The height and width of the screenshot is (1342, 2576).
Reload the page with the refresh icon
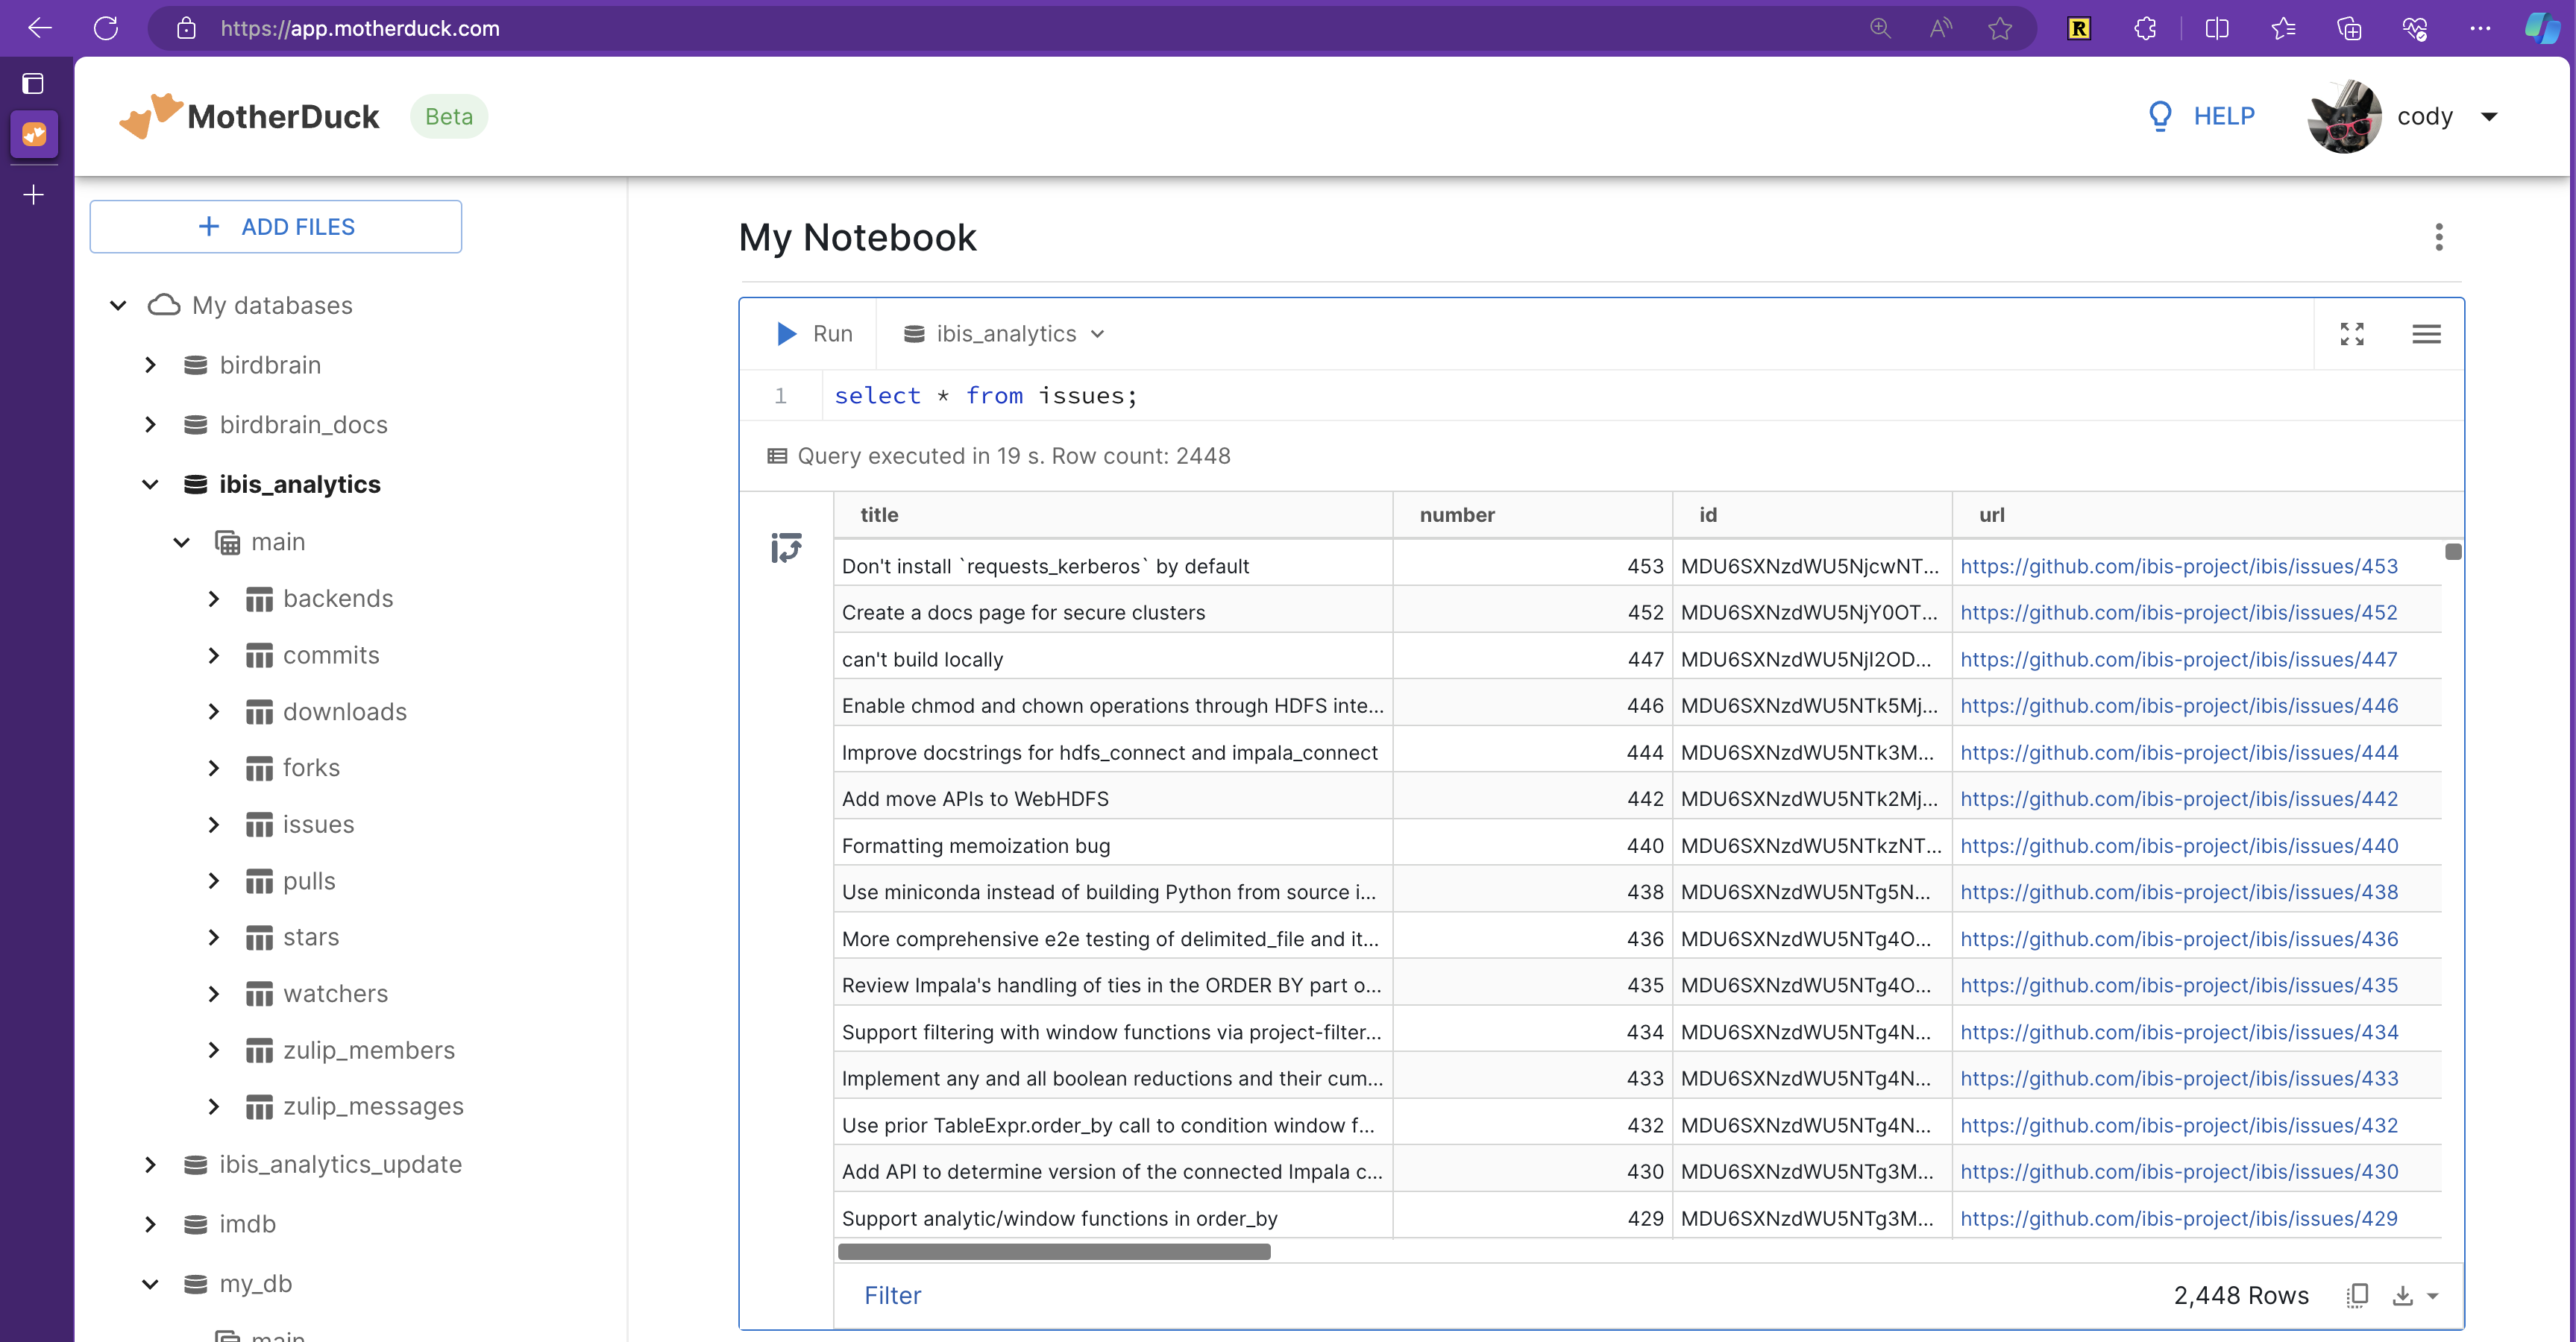click(106, 28)
